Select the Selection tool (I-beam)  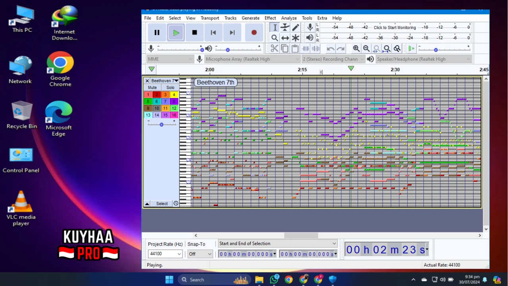point(275,27)
